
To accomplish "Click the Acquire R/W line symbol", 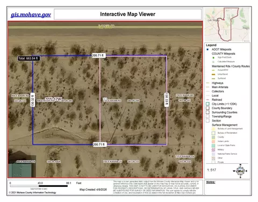I will coord(213,70).
